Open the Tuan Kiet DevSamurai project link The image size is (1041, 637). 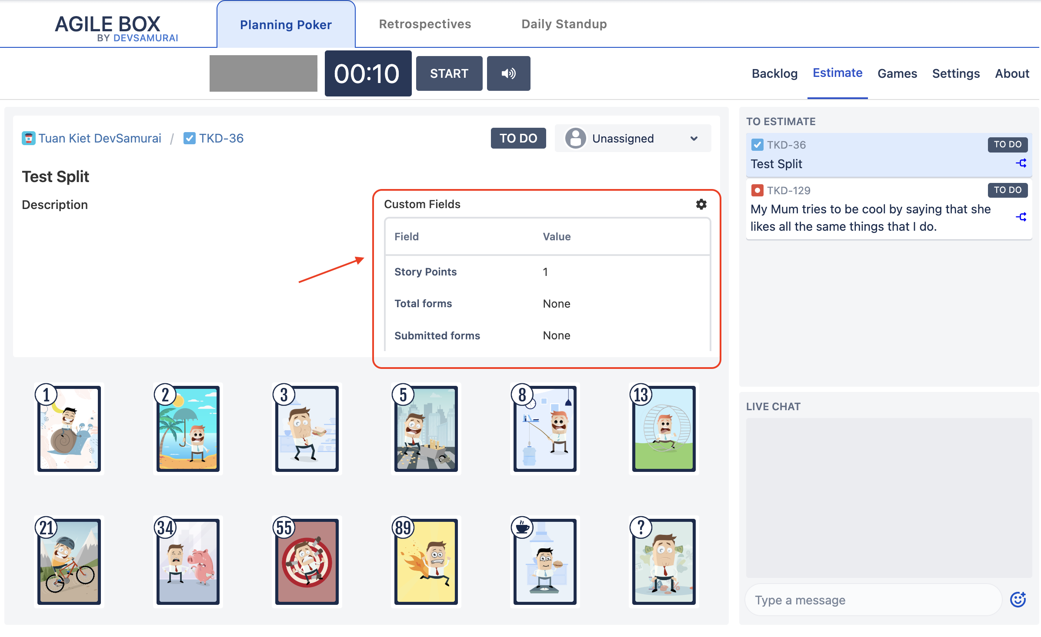(x=100, y=138)
